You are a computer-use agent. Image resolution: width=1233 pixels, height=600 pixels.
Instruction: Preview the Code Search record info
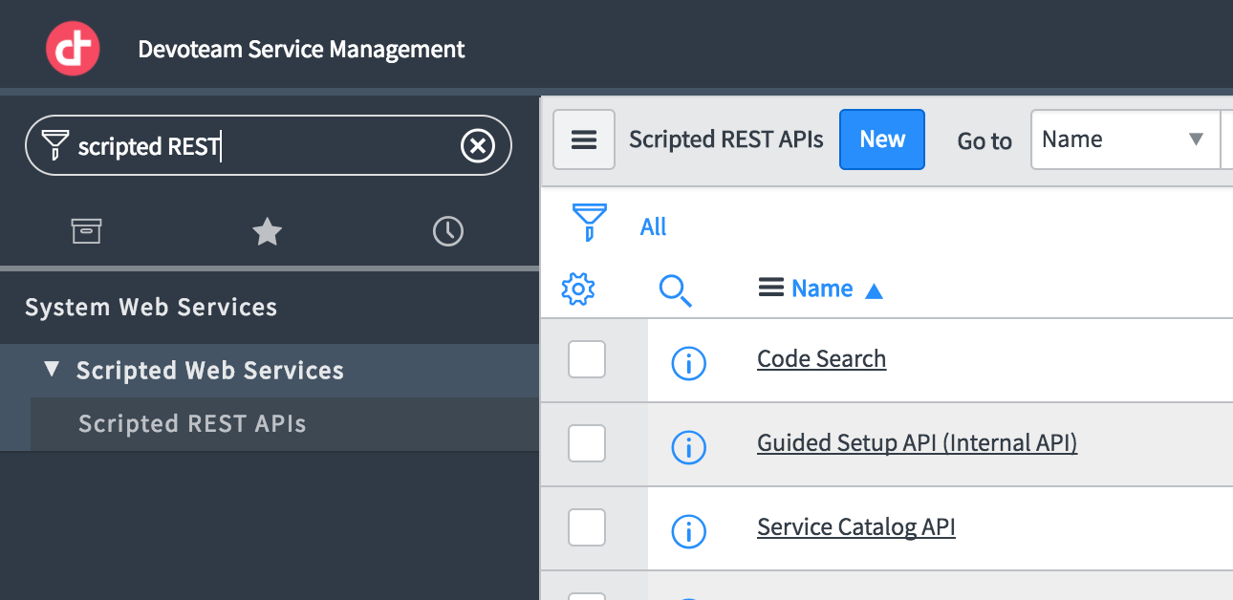coord(688,362)
